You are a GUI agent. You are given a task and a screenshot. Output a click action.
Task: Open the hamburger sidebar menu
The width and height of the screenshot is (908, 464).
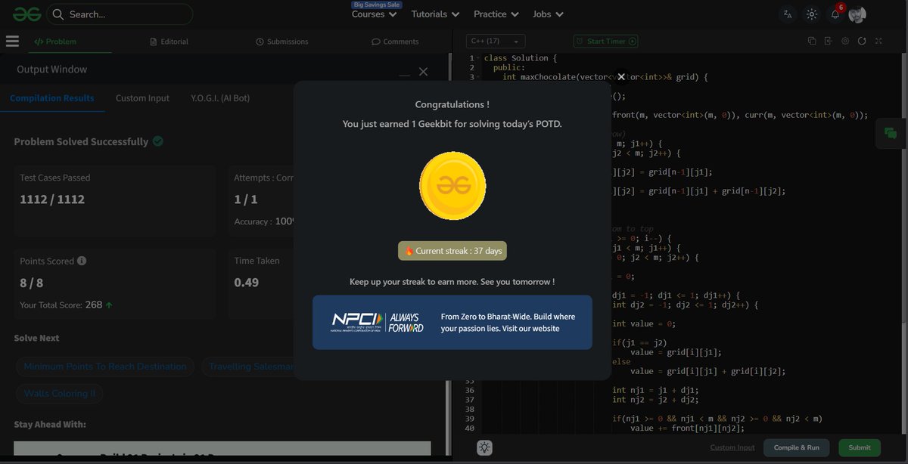[x=12, y=42]
